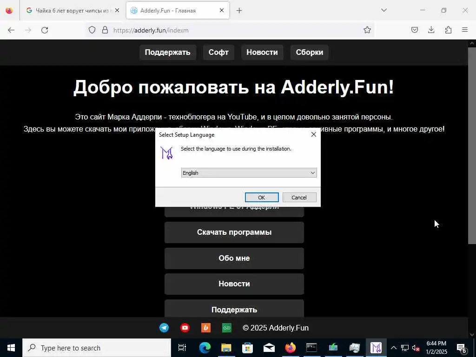Open Microsoft Store from taskbar
Image resolution: width=476 pixels, height=357 pixels.
pyautogui.click(x=247, y=348)
